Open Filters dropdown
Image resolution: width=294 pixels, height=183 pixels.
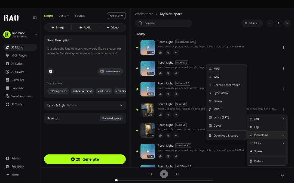252,23
